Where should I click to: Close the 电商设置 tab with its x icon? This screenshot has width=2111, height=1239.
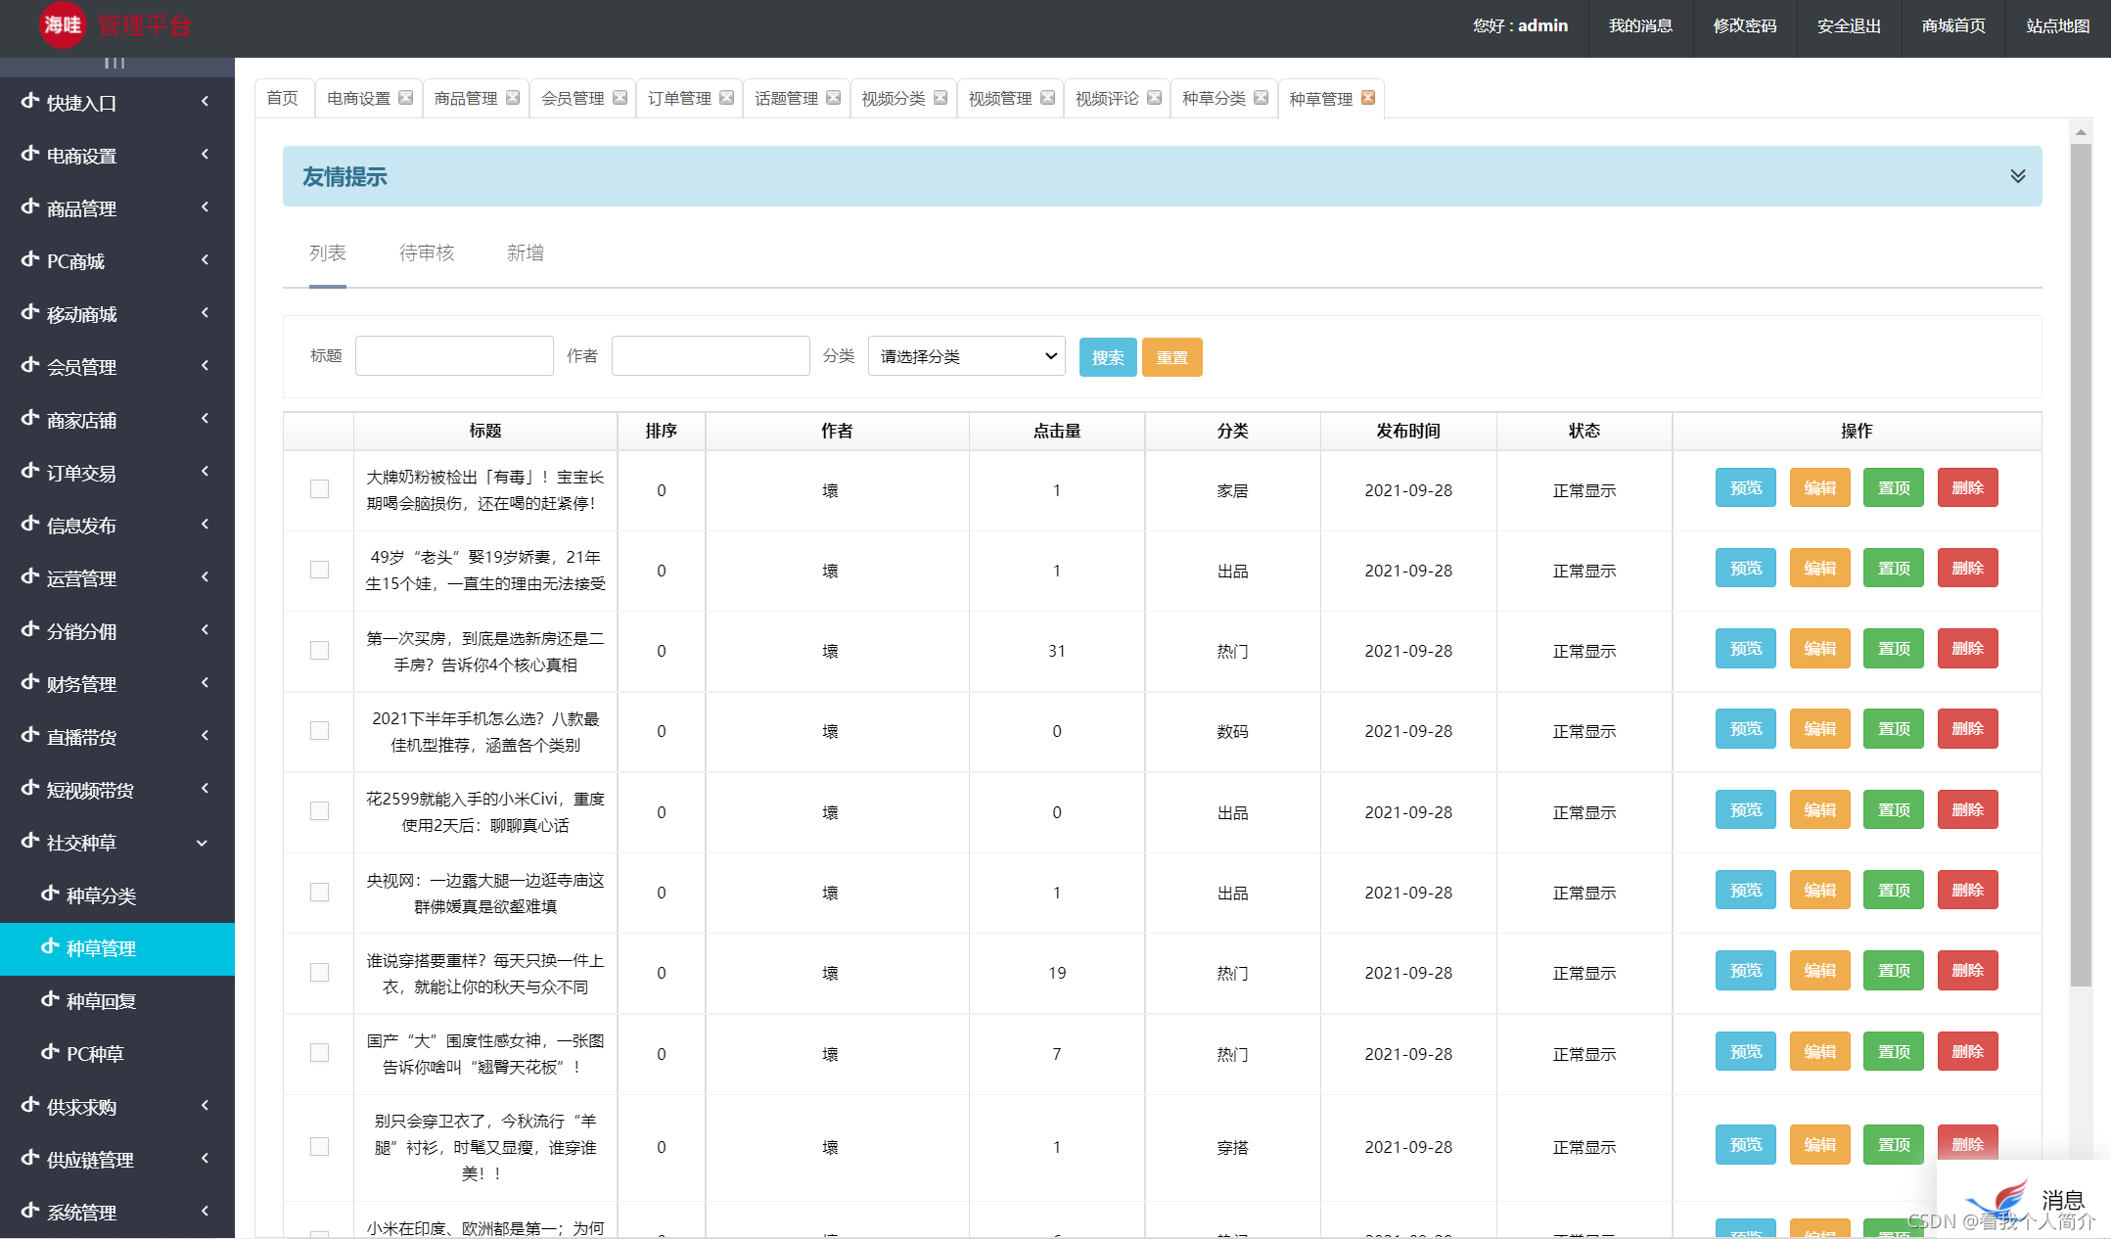tap(406, 98)
